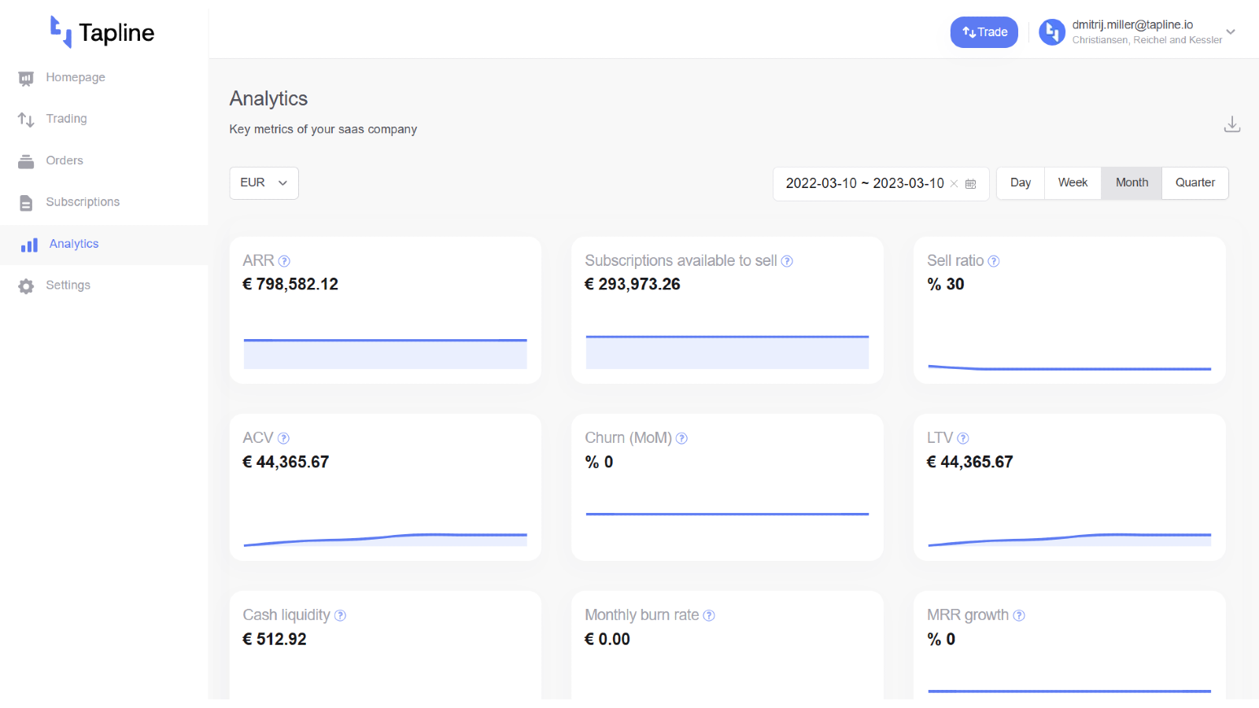The width and height of the screenshot is (1259, 708).
Task: Switch chart granularity to Day
Action: click(x=1020, y=183)
